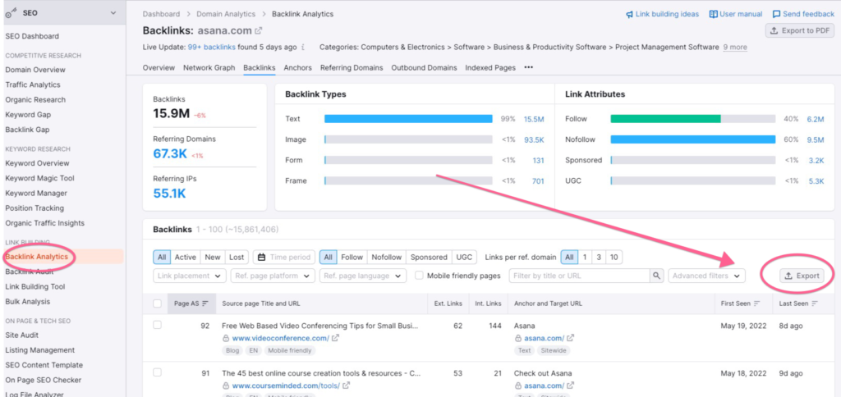Viewport: 841px width, 397px height.
Task: Click the Link building ideas megaphone icon
Action: [629, 15]
